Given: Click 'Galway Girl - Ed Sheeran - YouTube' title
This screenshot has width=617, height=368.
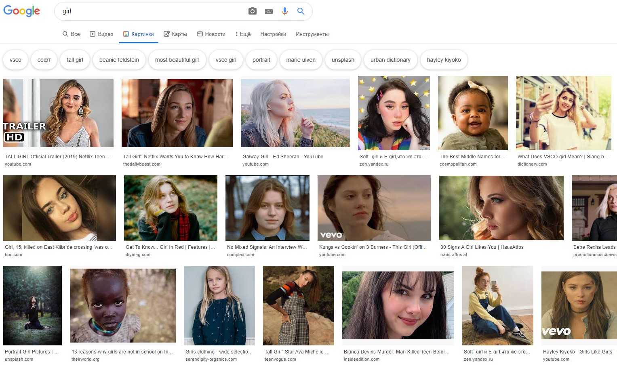Looking at the screenshot, I should click(x=283, y=157).
